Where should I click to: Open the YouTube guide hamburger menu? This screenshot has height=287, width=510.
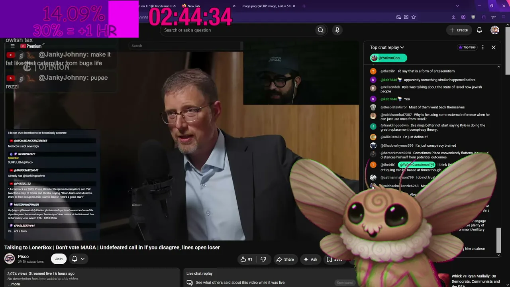click(x=12, y=46)
